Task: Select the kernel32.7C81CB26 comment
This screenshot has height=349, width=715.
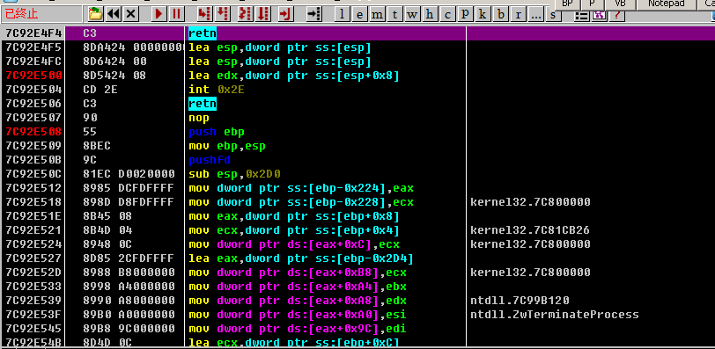Action: 530,230
